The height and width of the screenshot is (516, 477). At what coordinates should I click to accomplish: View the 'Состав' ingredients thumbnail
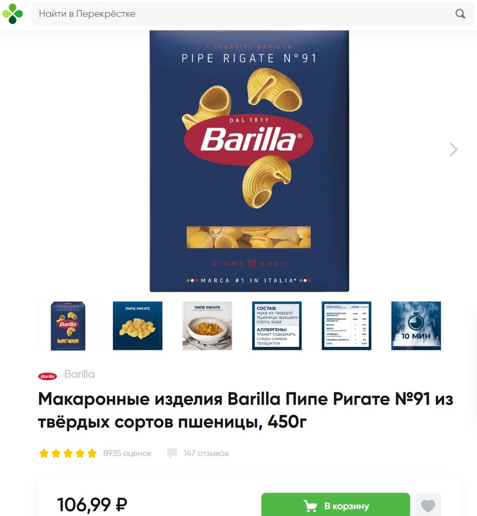[277, 326]
